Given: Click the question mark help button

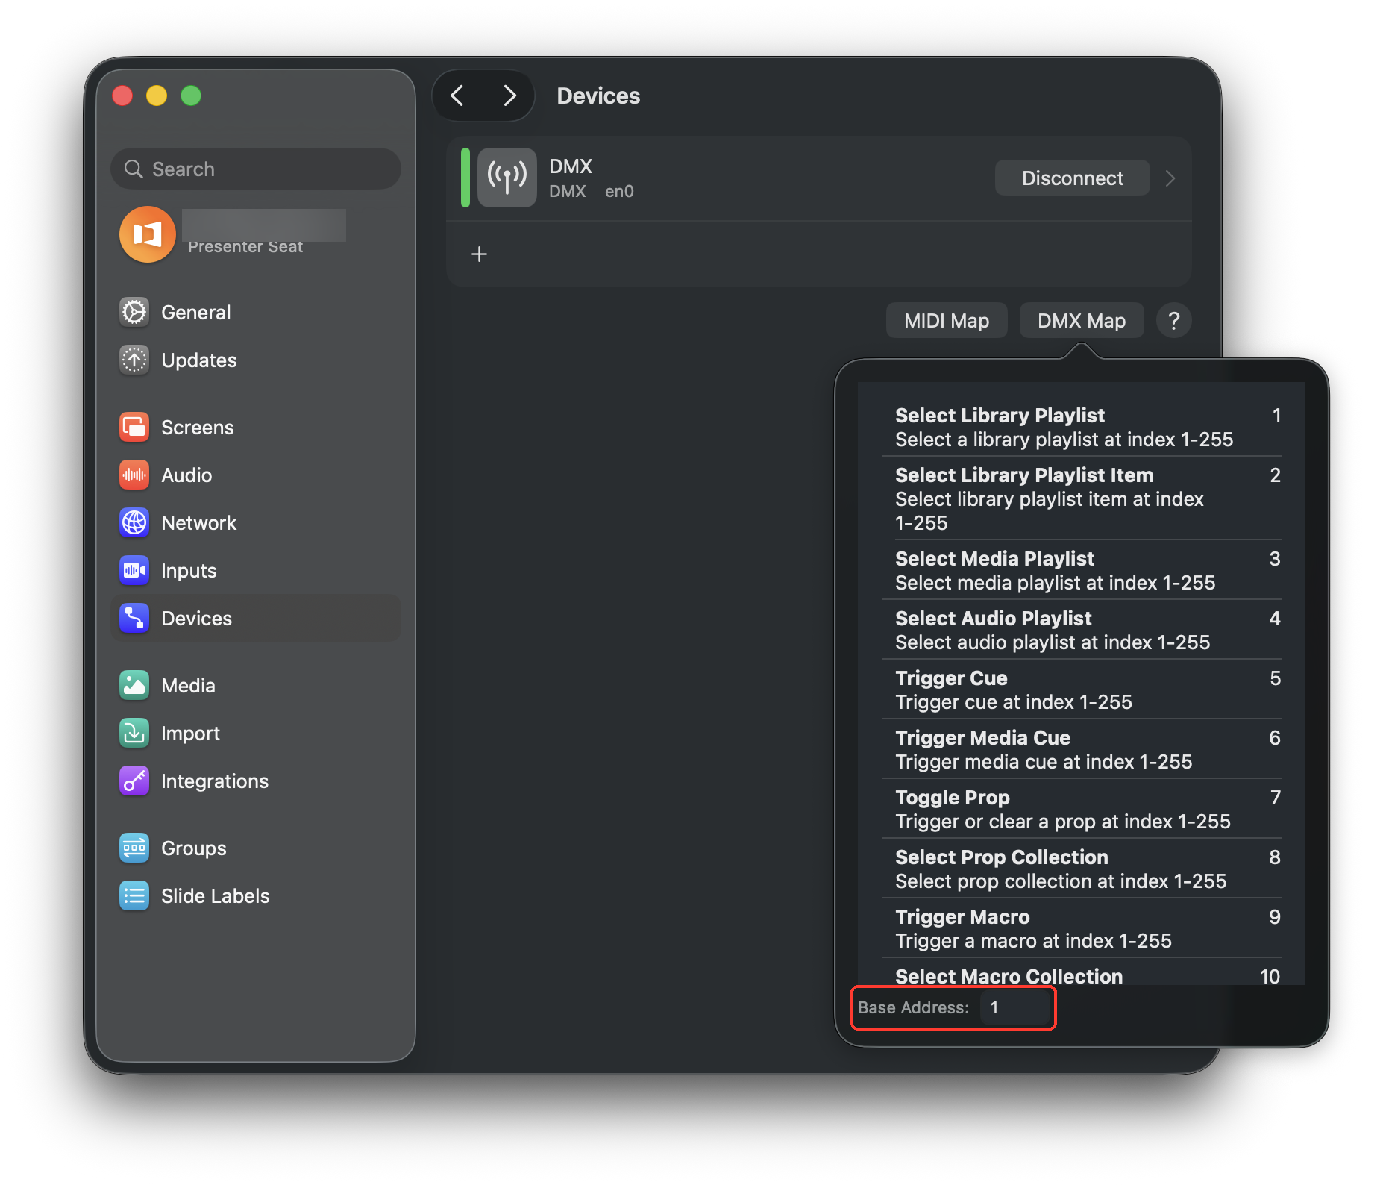Looking at the screenshot, I should [1173, 321].
